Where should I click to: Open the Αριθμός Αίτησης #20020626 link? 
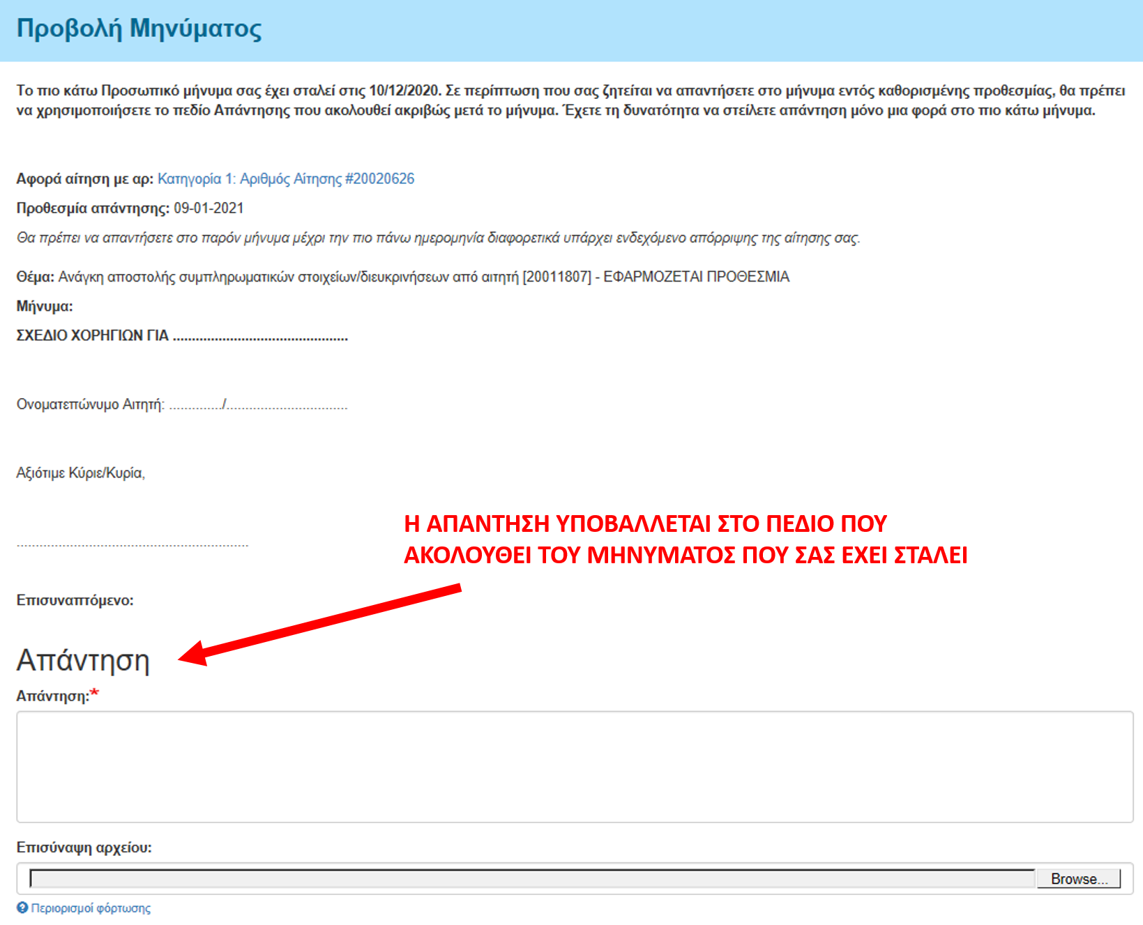286,179
